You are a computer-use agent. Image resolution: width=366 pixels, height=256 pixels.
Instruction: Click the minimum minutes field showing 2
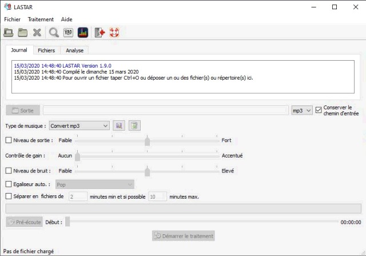click(x=78, y=196)
